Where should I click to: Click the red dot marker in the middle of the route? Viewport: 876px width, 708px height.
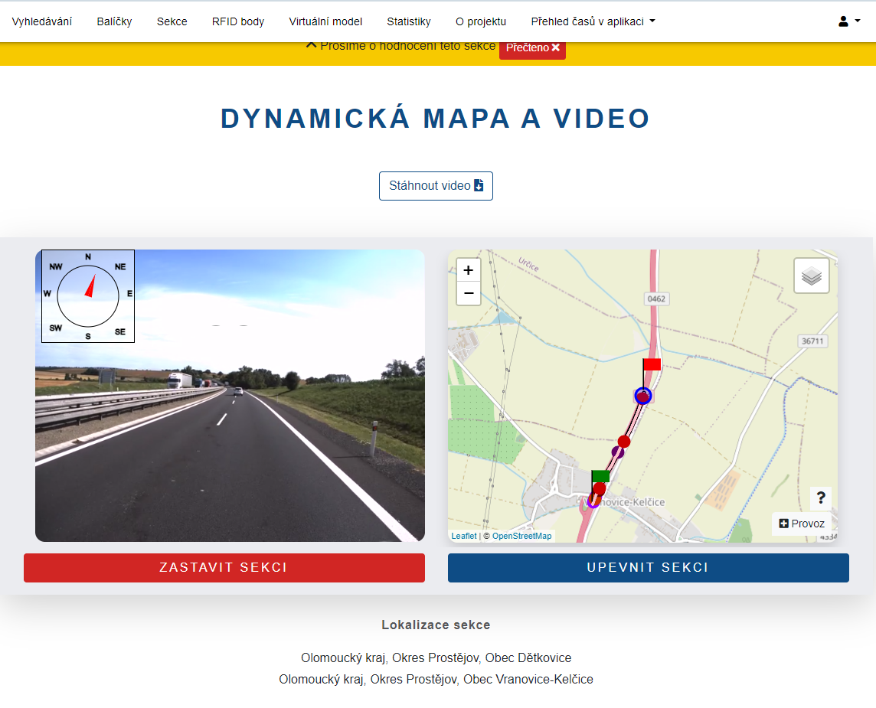tap(624, 442)
